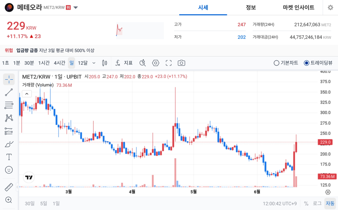Click the 저가 value 202
Screen dimensions: 338x210
click(242, 37)
